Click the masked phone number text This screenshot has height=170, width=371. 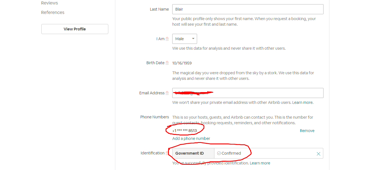coord(185,131)
